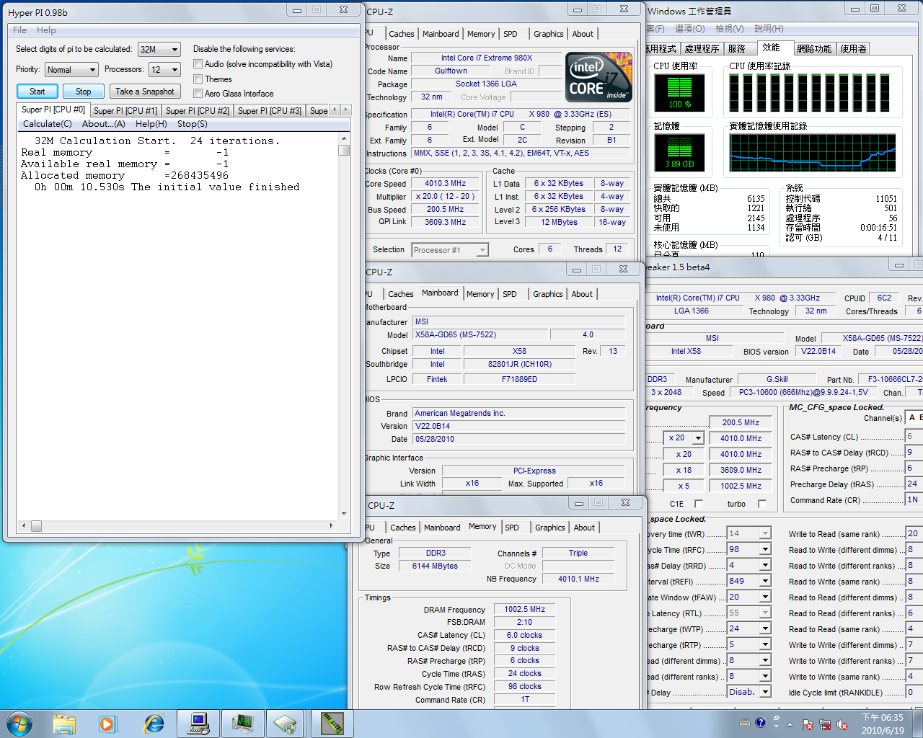Open Caches tab in top CPU-Z window
Image resolution: width=923 pixels, height=738 pixels.
(x=402, y=34)
